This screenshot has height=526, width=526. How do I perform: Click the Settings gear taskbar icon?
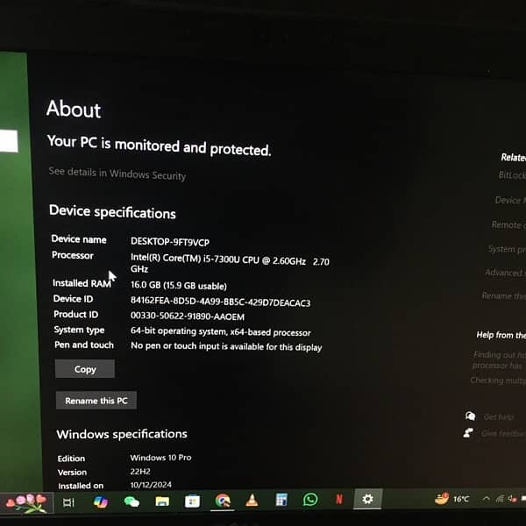pos(367,499)
